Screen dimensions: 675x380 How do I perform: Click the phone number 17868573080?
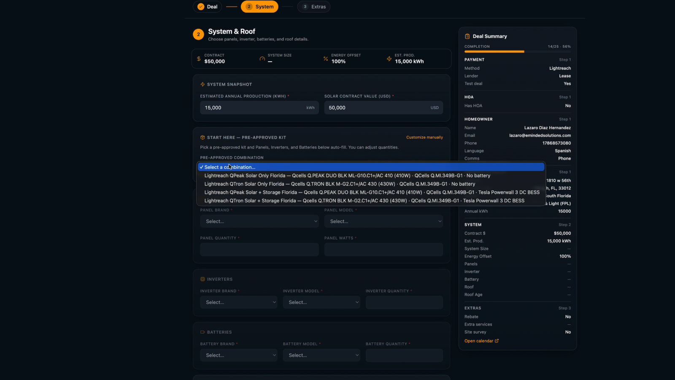point(556,143)
